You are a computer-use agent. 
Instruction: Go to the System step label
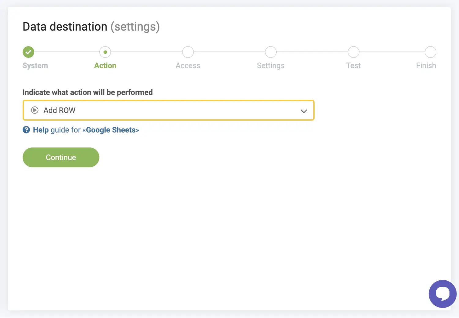[35, 65]
